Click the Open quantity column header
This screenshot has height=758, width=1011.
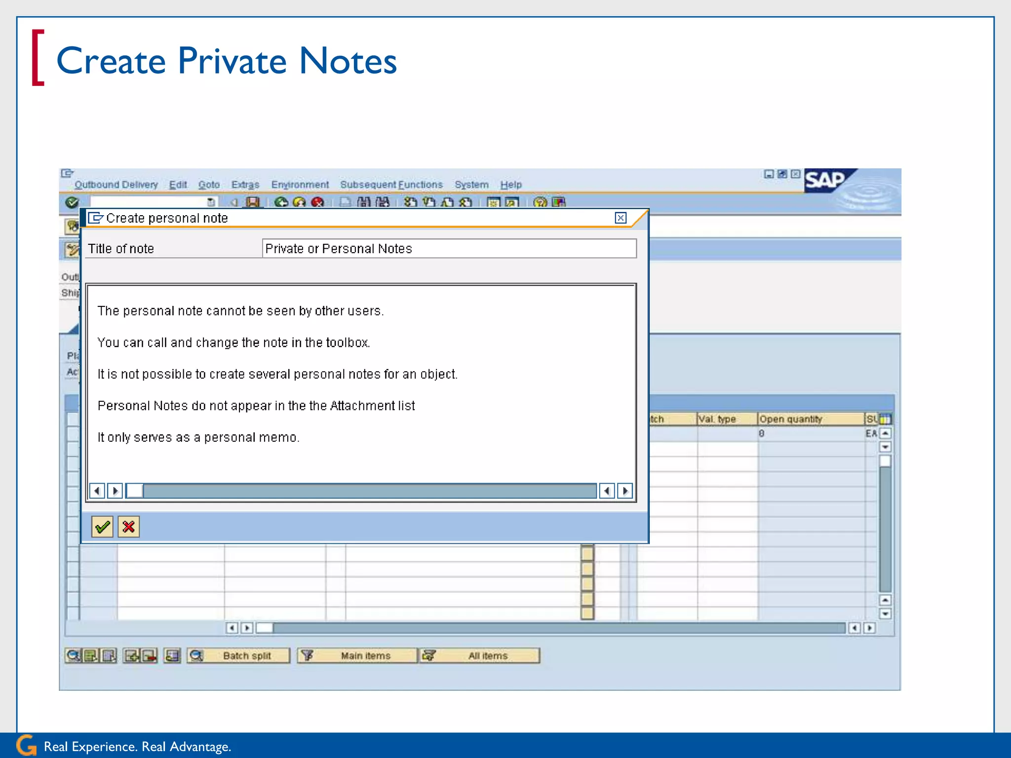811,419
